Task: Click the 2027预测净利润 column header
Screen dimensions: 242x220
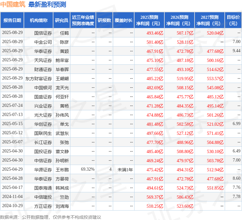Action: coord(210,20)
